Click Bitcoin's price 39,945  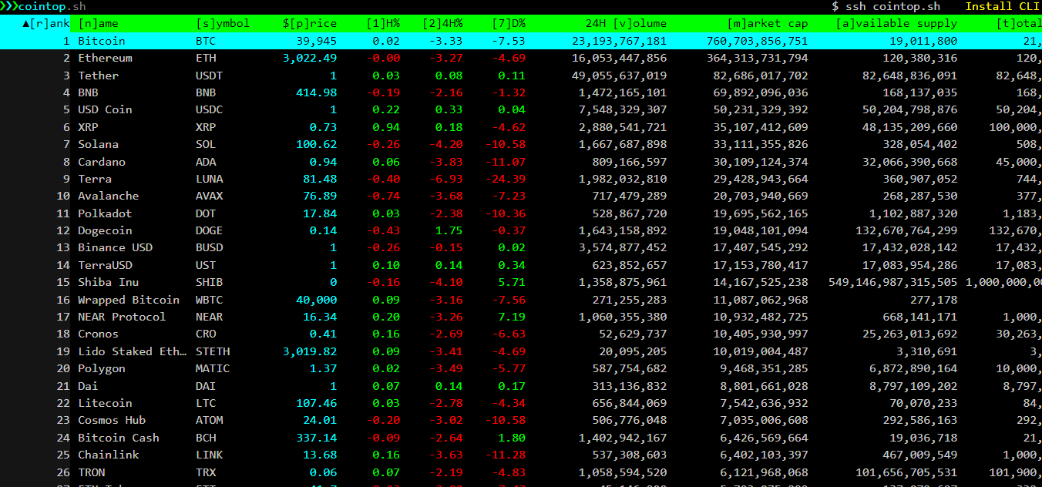click(x=316, y=41)
